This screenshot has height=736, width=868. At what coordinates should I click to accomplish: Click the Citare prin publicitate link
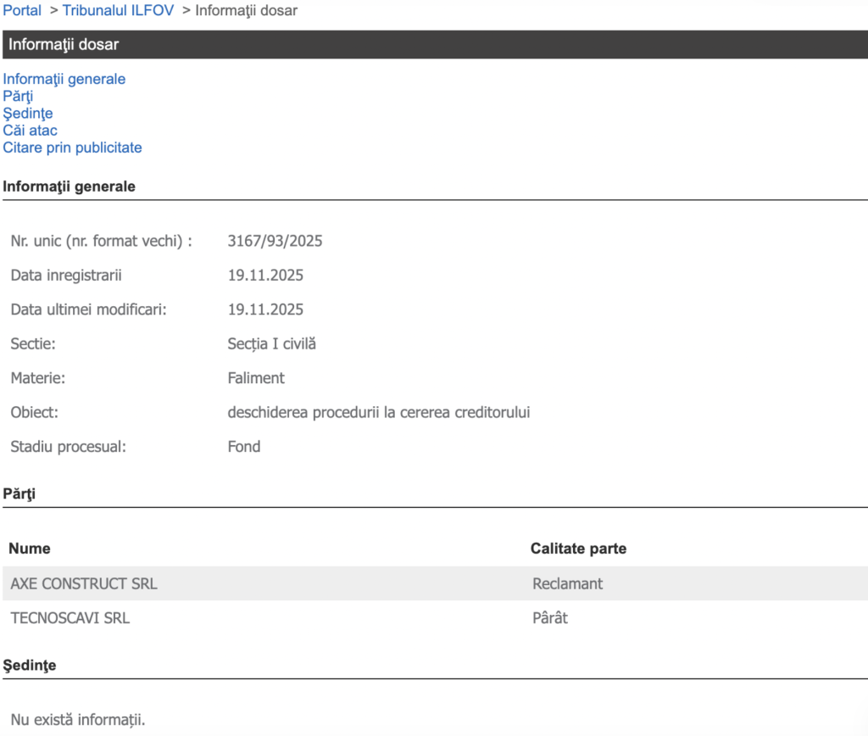click(72, 148)
